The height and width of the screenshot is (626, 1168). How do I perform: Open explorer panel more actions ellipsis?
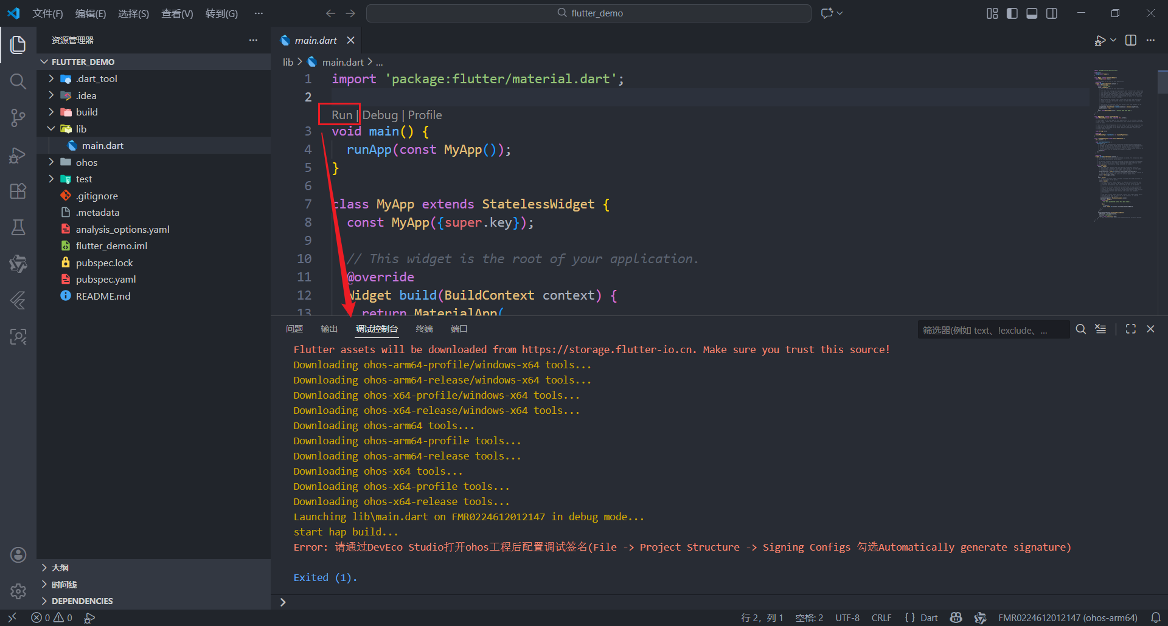point(253,40)
